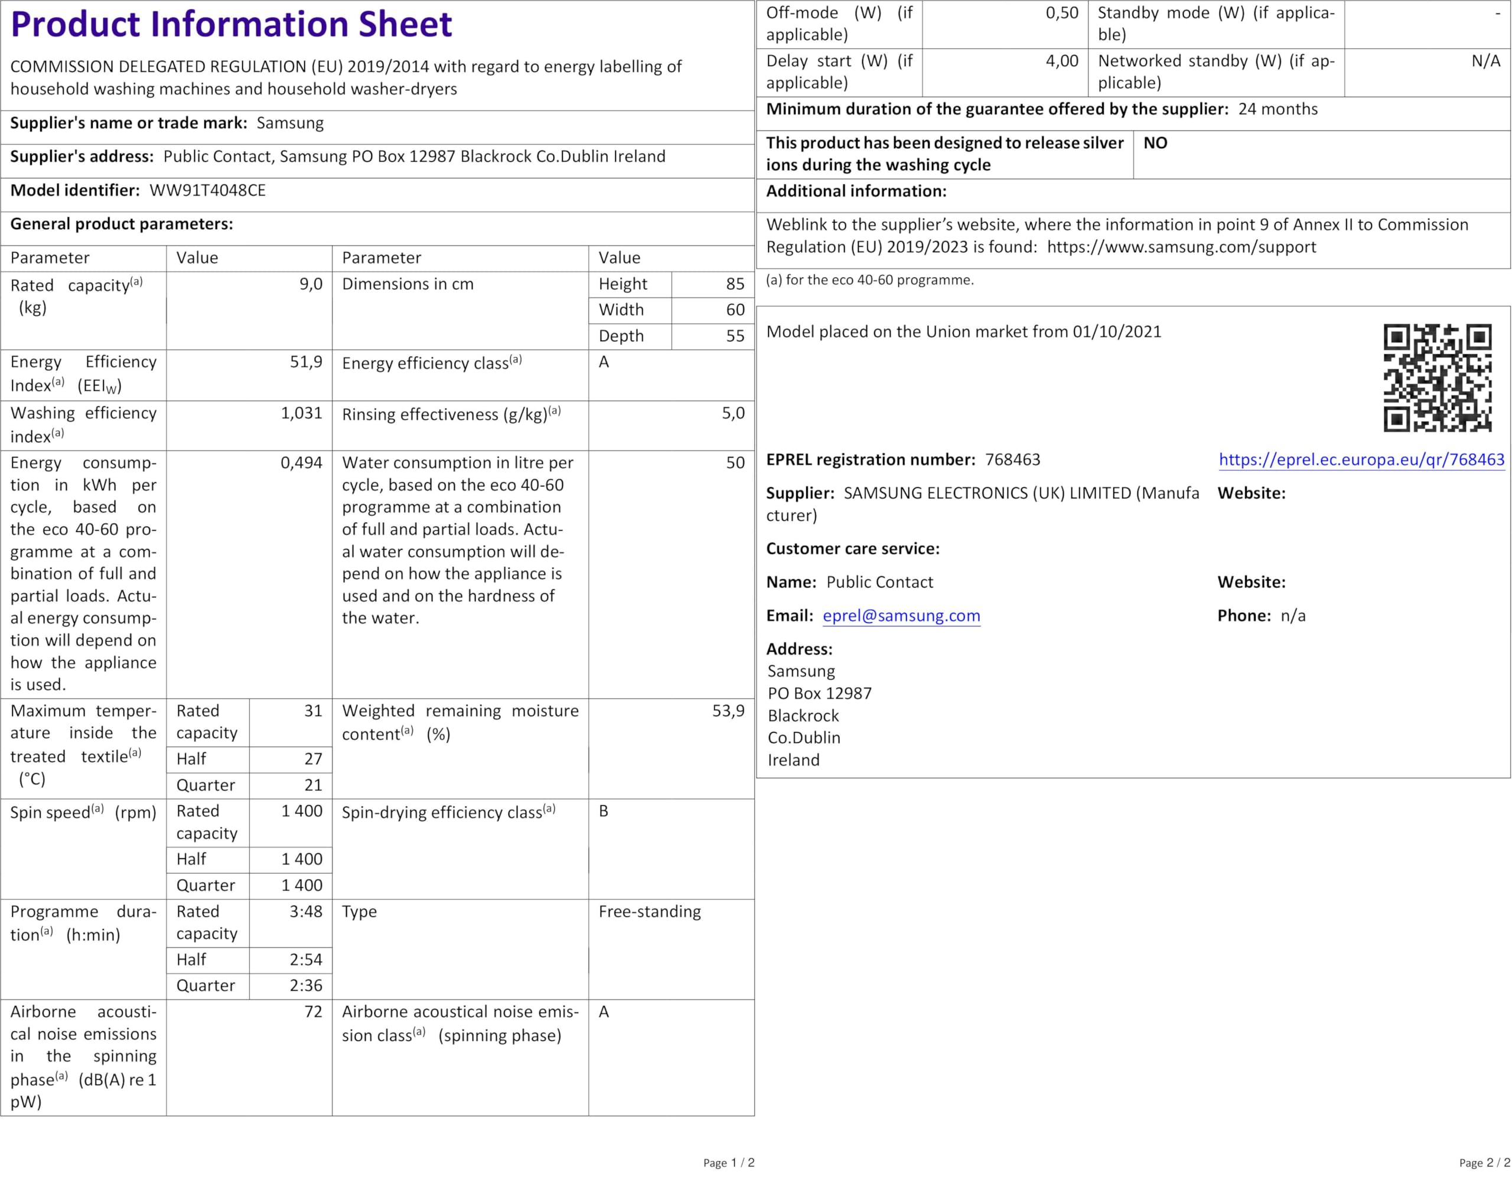The width and height of the screenshot is (1512, 1182).
Task: Select water consumption value 50
Action: click(x=735, y=463)
